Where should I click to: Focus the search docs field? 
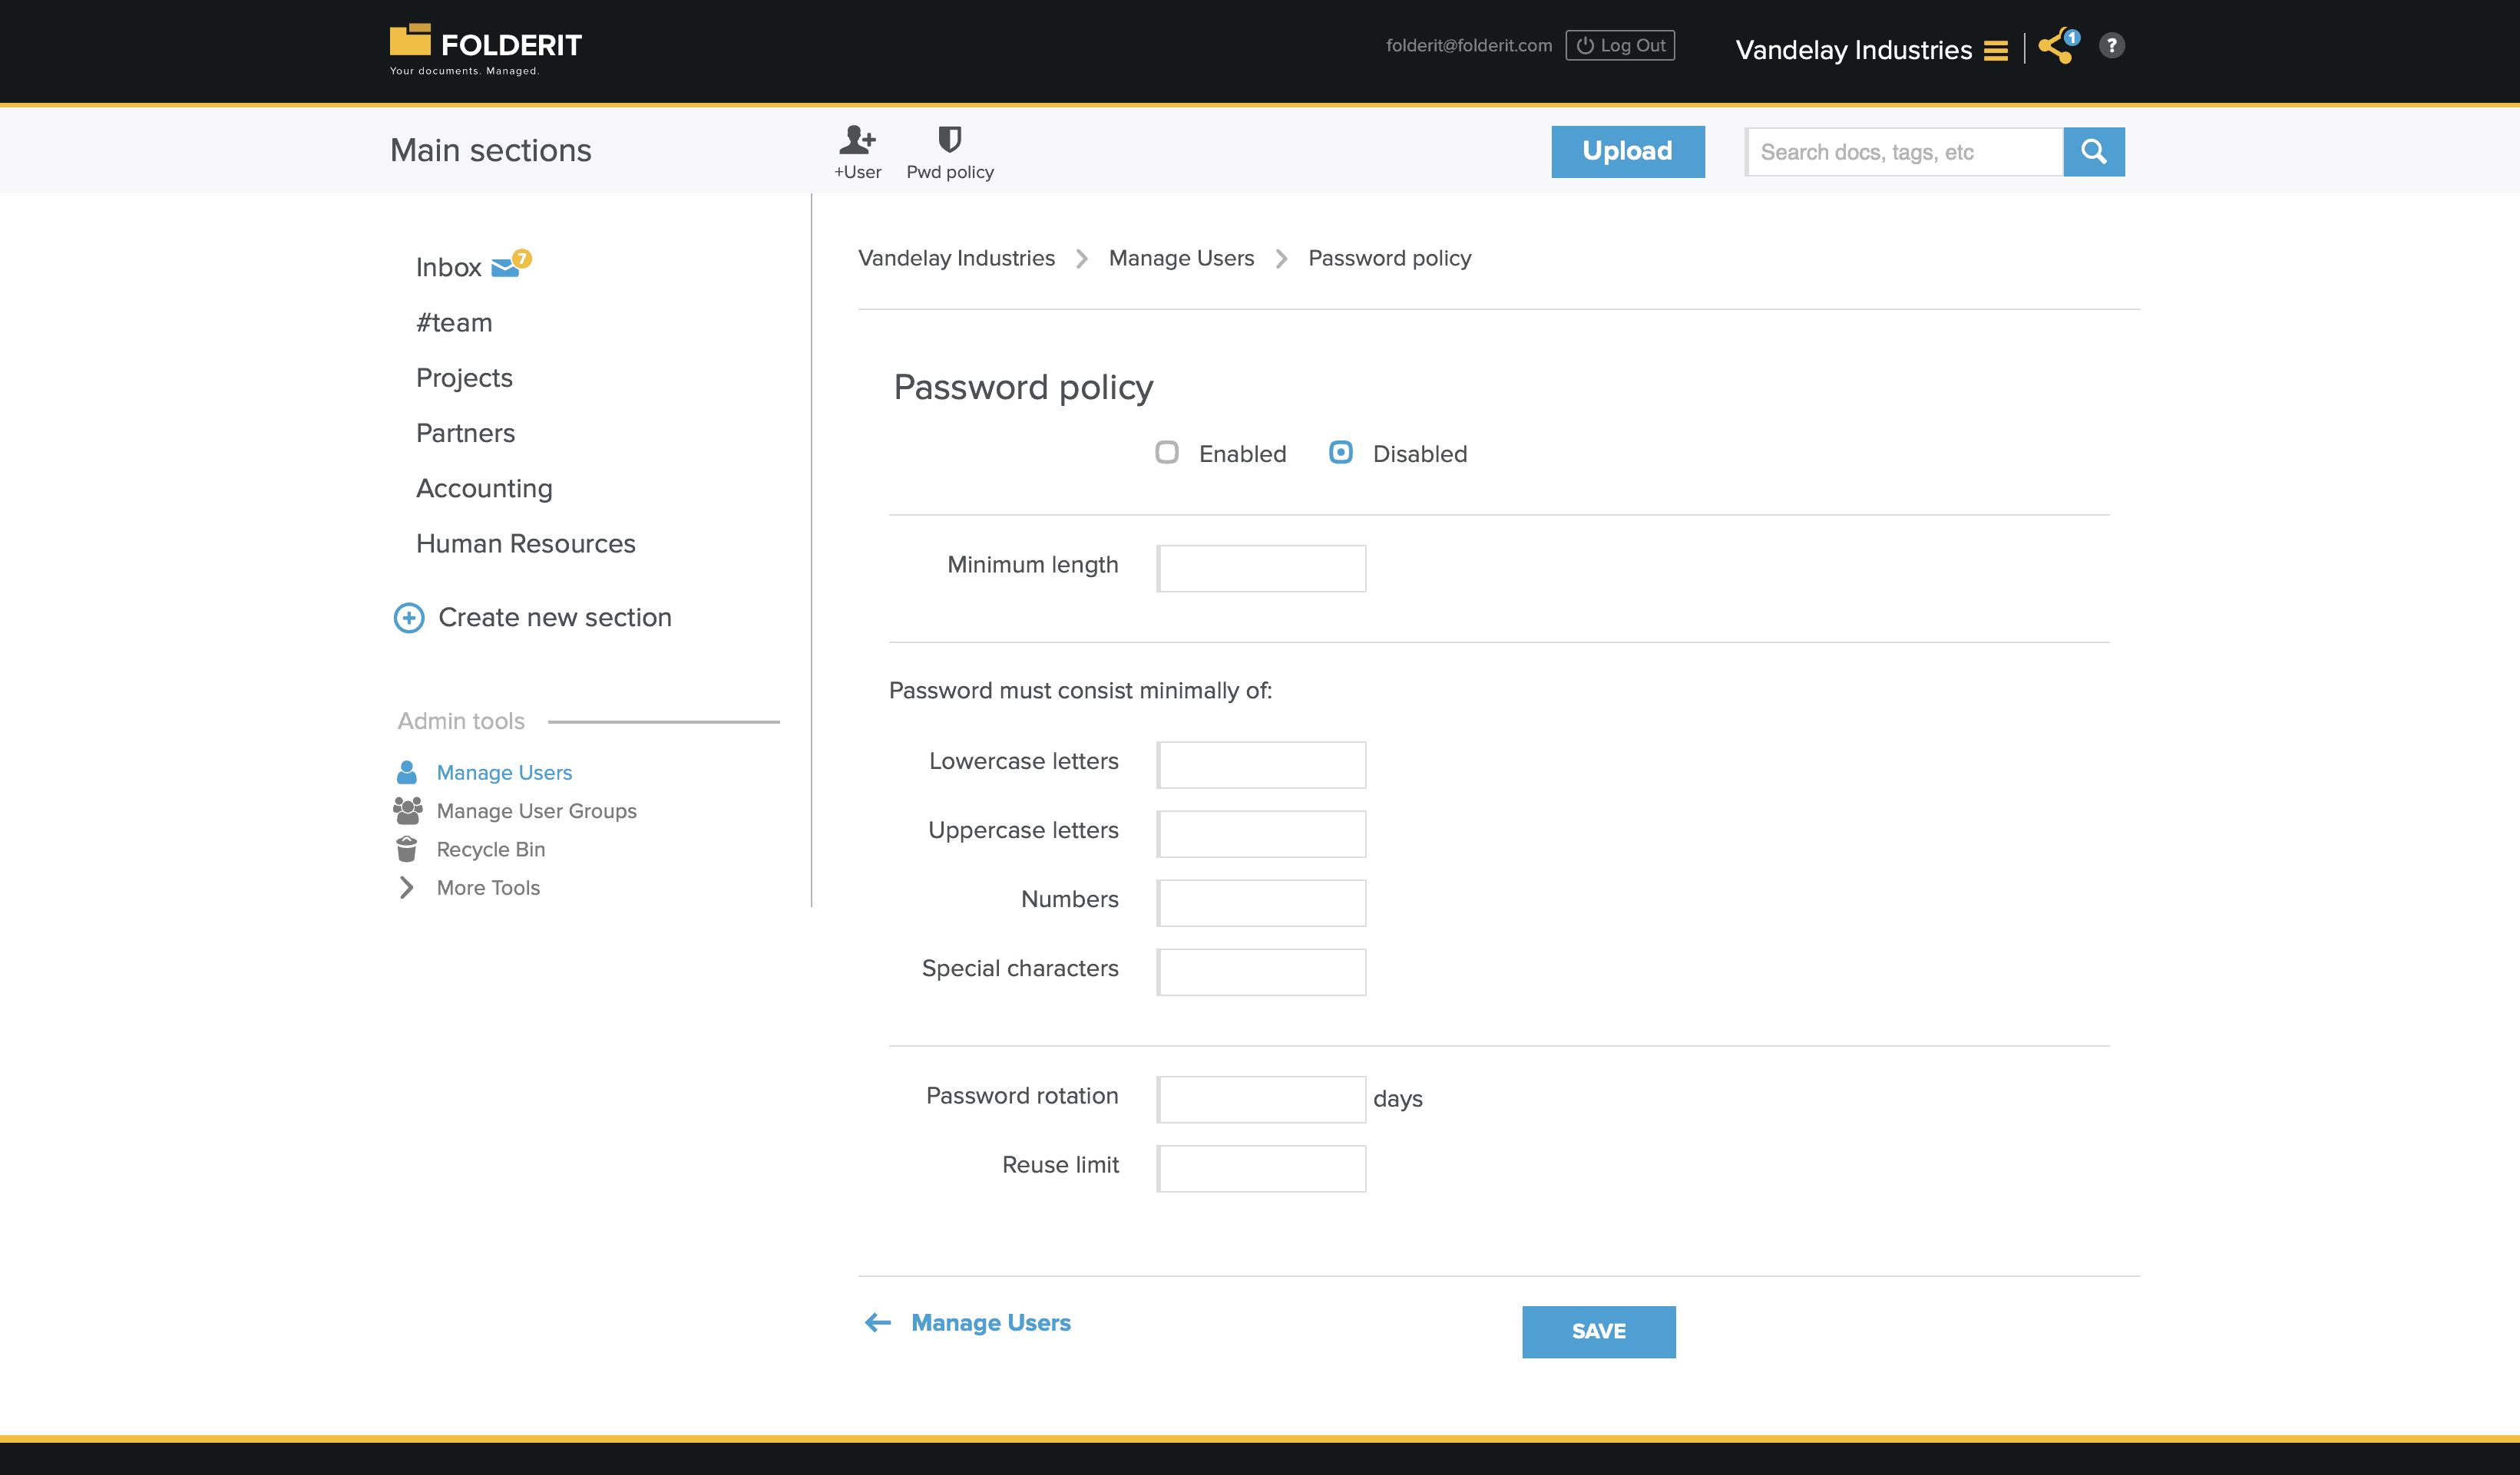1904,152
